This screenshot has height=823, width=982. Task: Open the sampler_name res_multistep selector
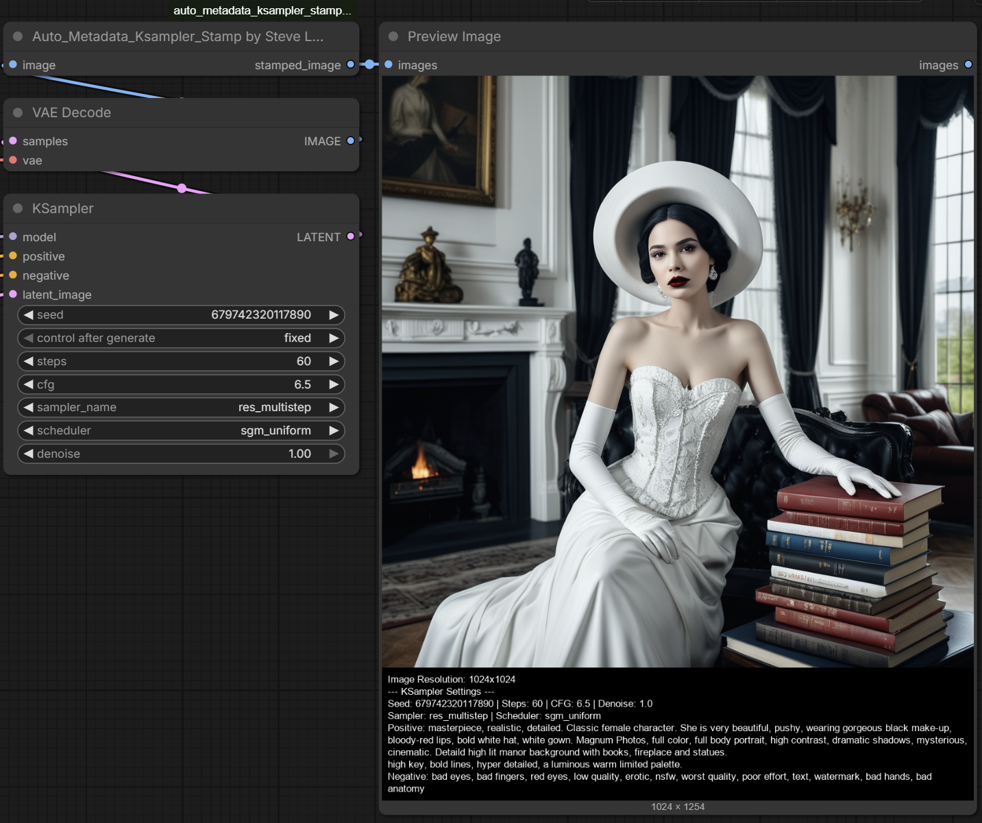(181, 407)
